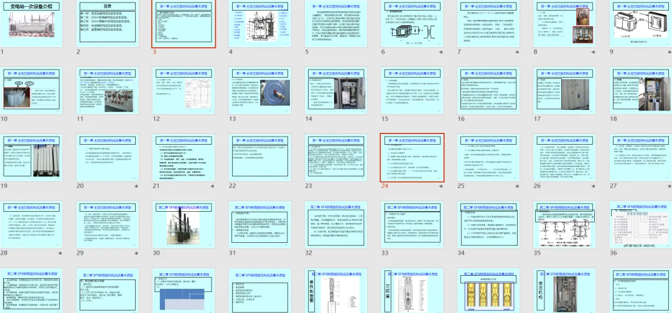Select slide 28 thumbnail
This screenshot has width=672, height=313.
[x=31, y=225]
